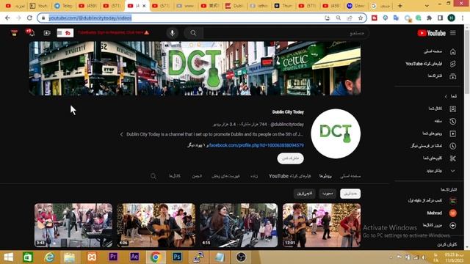Open the Chrome profile H avatar
Image resolution: width=470 pixels, height=264 pixels.
(x=451, y=18)
